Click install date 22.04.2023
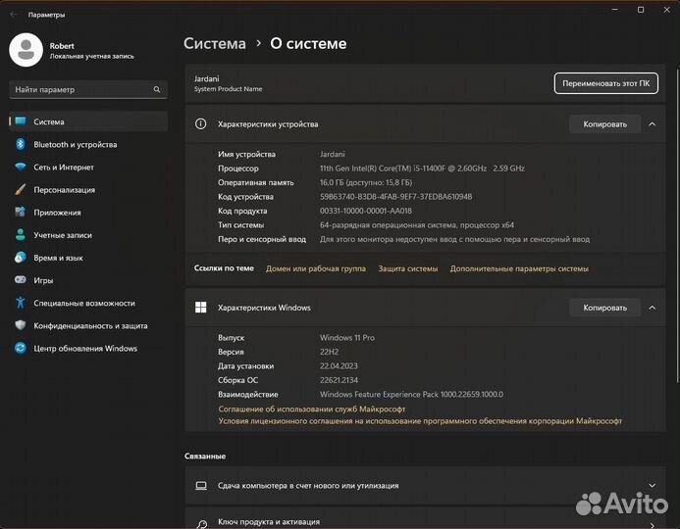 pyautogui.click(x=339, y=365)
